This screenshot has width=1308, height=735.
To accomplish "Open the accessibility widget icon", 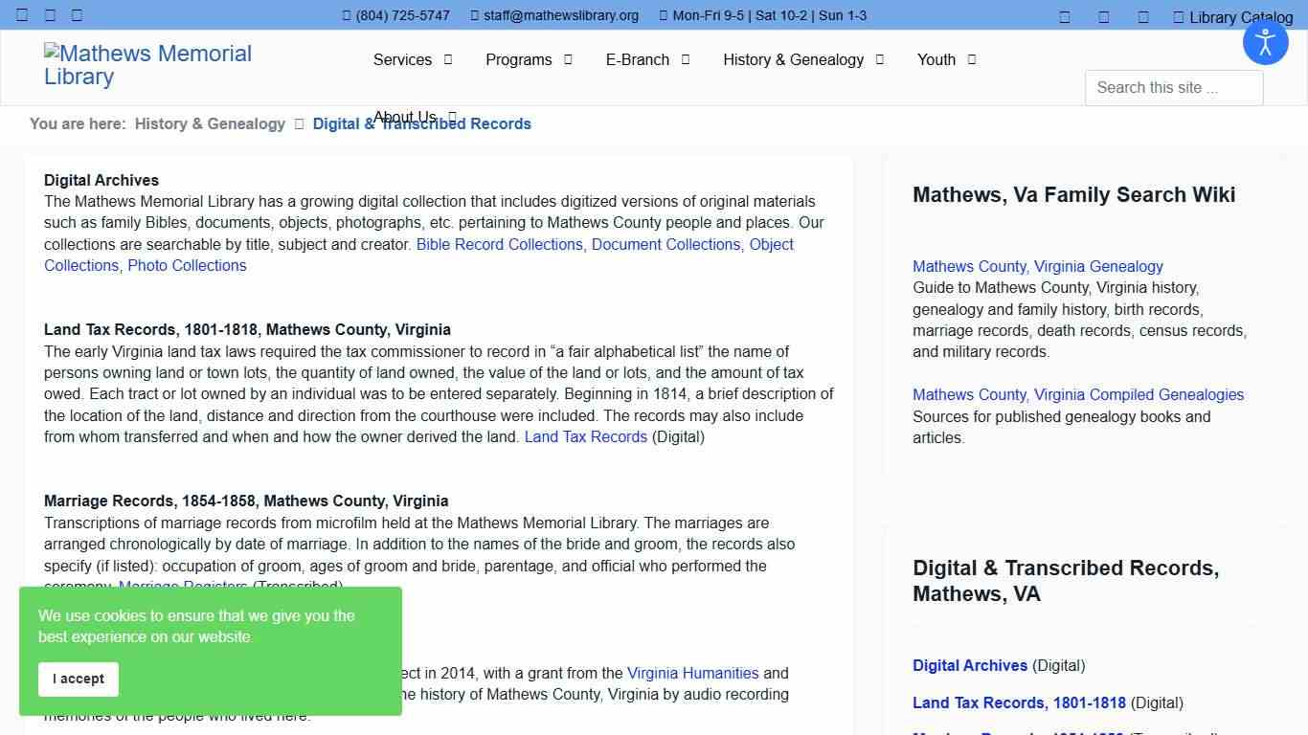I will 1266,42.
